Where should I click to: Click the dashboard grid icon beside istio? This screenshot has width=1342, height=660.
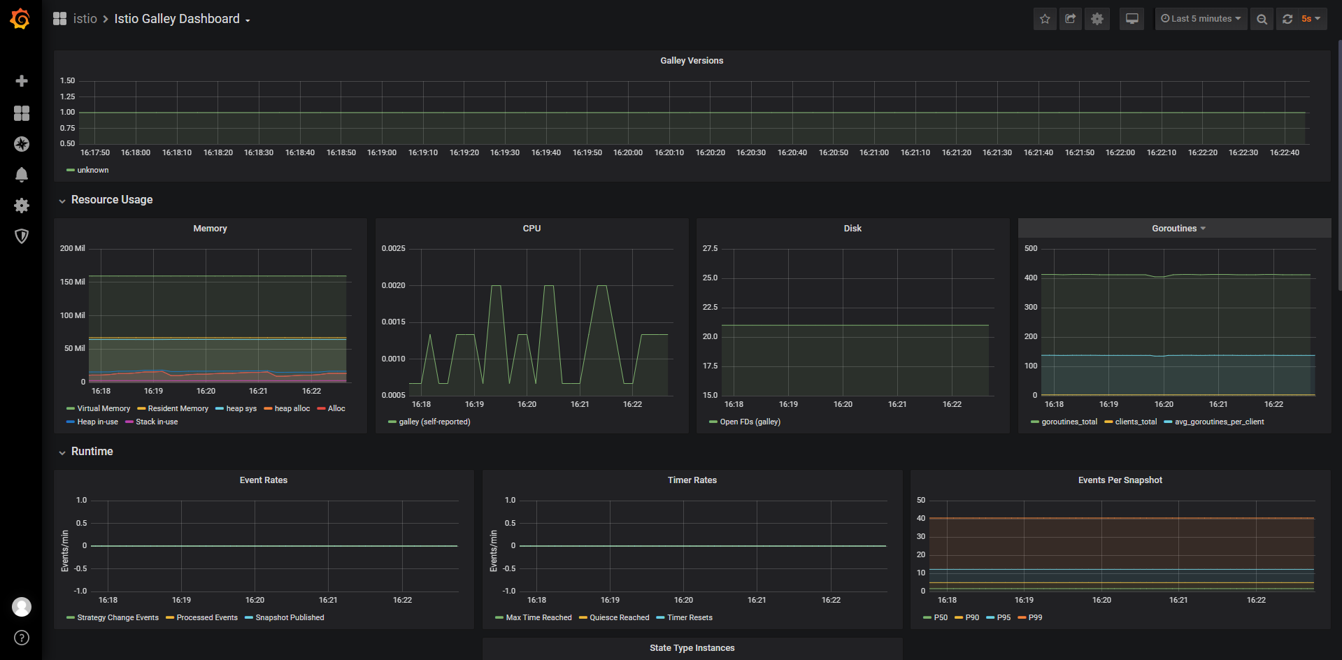60,19
